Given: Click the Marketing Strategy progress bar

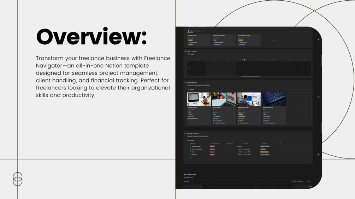Looking at the screenshot, I should (243, 110).
